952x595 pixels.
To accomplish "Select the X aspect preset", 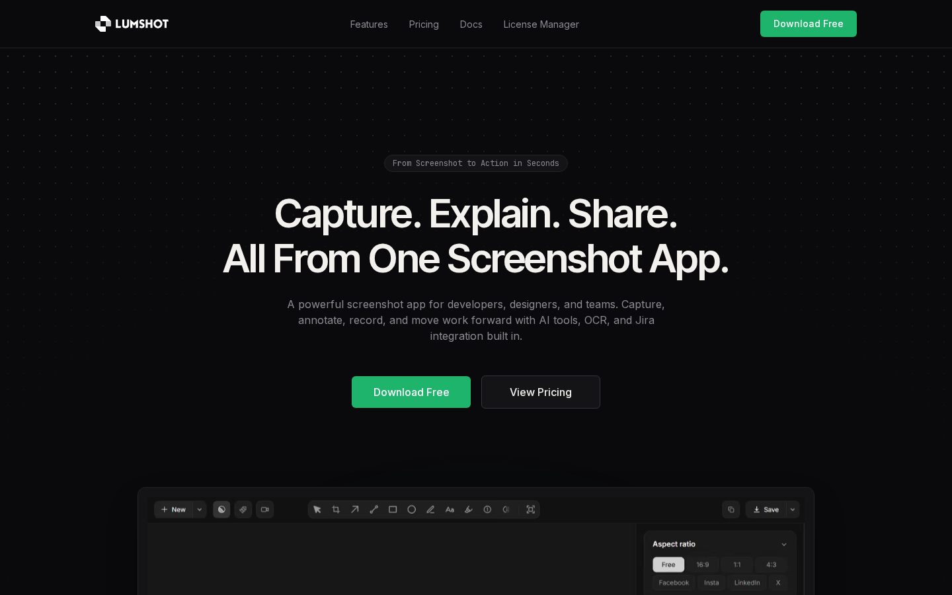I will pos(778,582).
